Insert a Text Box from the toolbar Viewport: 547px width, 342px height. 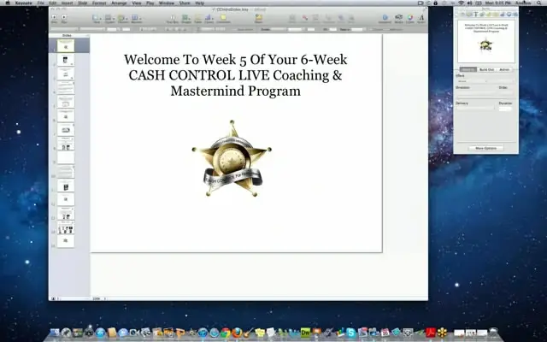[173, 19]
